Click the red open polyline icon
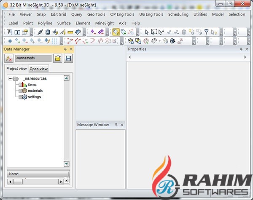Viewport: 253px width, 200px height. (70, 41)
